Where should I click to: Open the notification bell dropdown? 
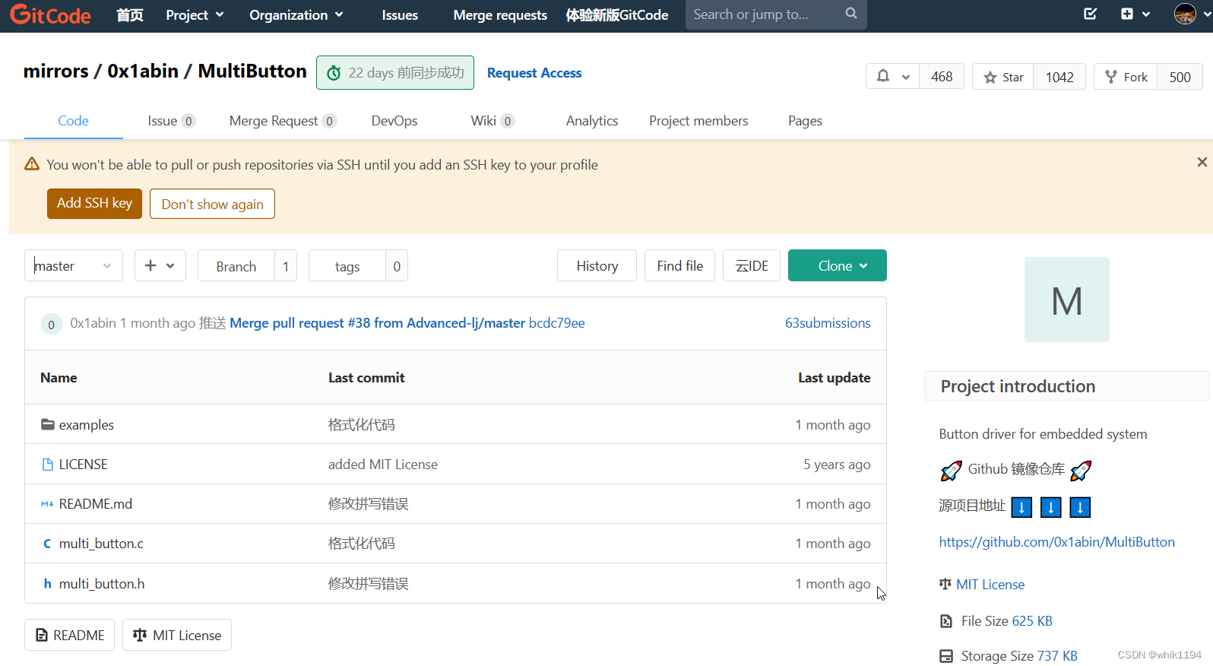pyautogui.click(x=893, y=77)
